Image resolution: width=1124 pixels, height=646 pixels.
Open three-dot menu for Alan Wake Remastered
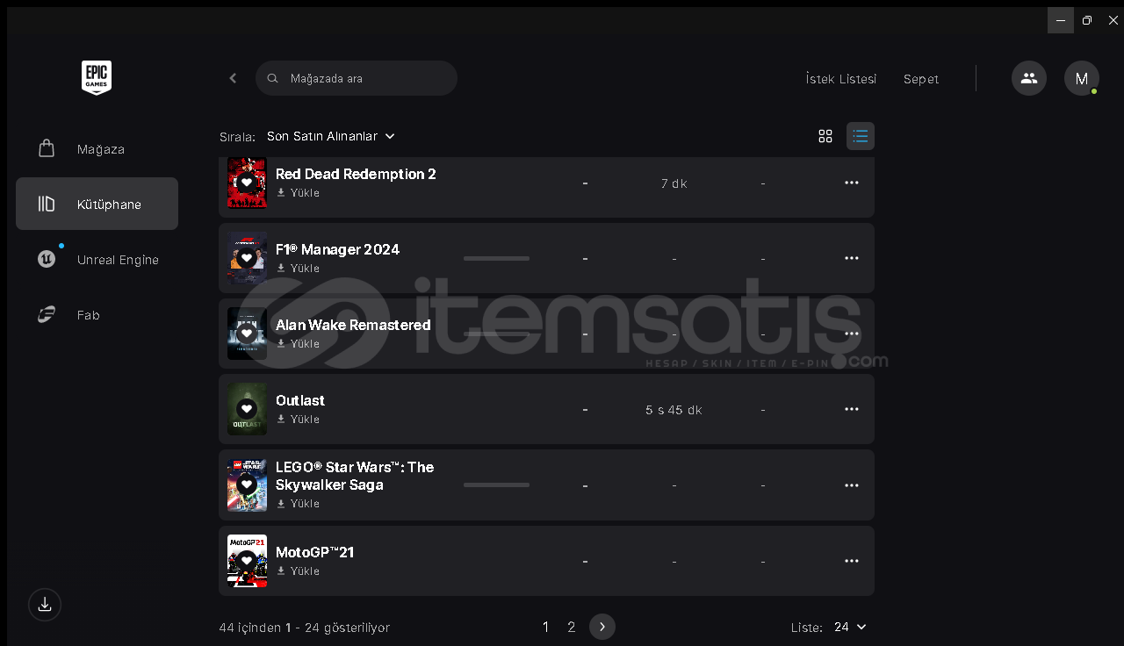click(x=851, y=334)
